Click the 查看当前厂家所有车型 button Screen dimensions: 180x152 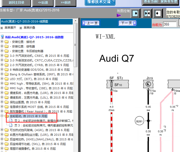160,2
